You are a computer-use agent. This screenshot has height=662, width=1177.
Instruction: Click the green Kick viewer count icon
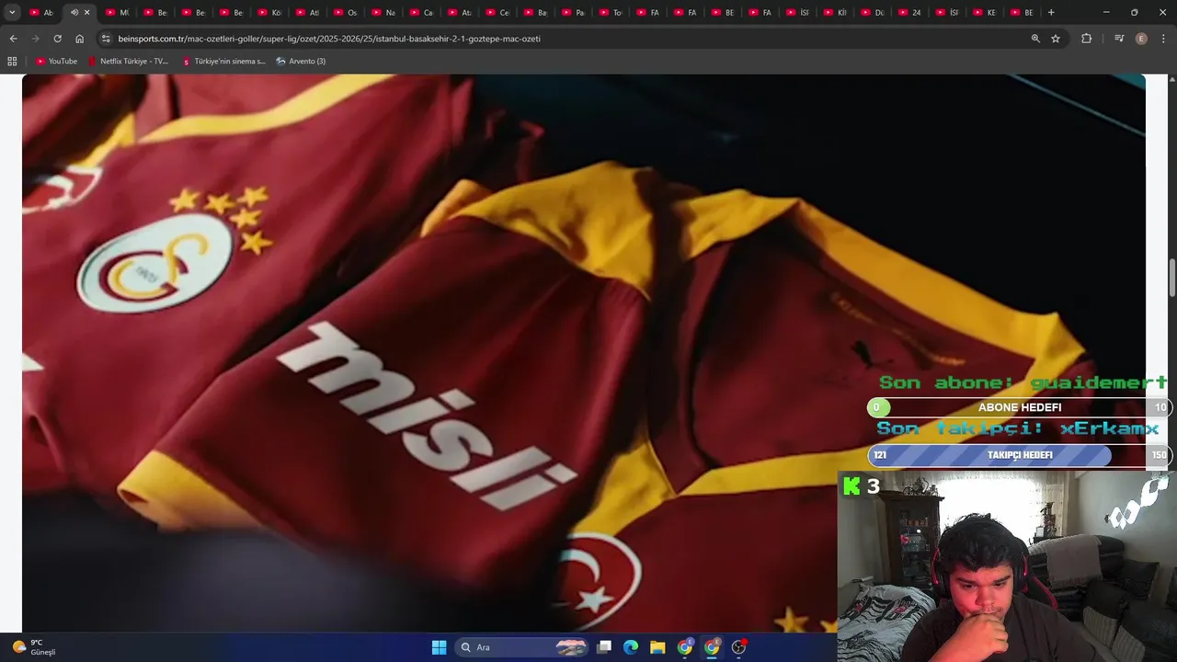(x=852, y=486)
